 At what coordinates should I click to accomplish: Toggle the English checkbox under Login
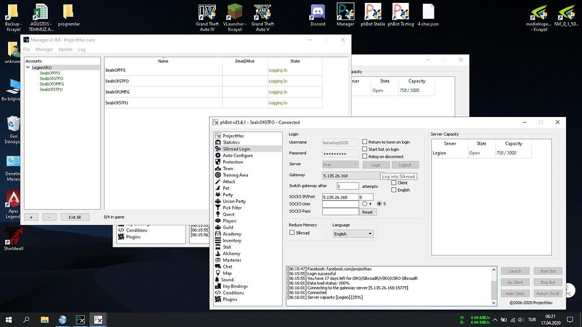click(394, 190)
